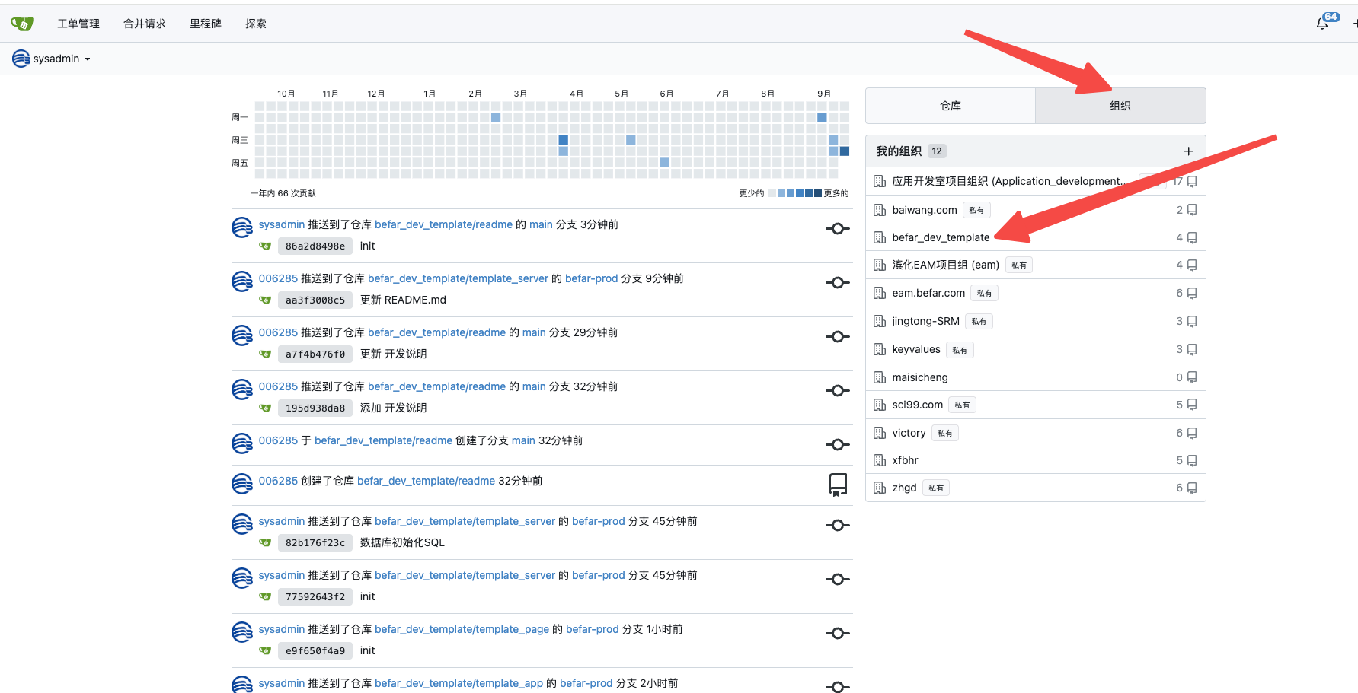The height and width of the screenshot is (693, 1358).
Task: Click the darkest swatch in the heatmap legend
Action: coord(818,193)
